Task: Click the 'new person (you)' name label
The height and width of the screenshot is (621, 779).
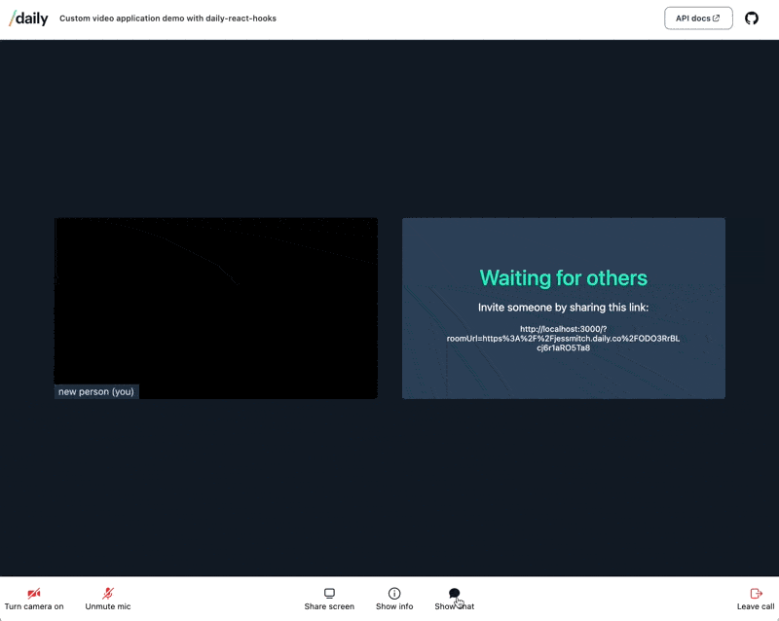Action: coord(95,391)
